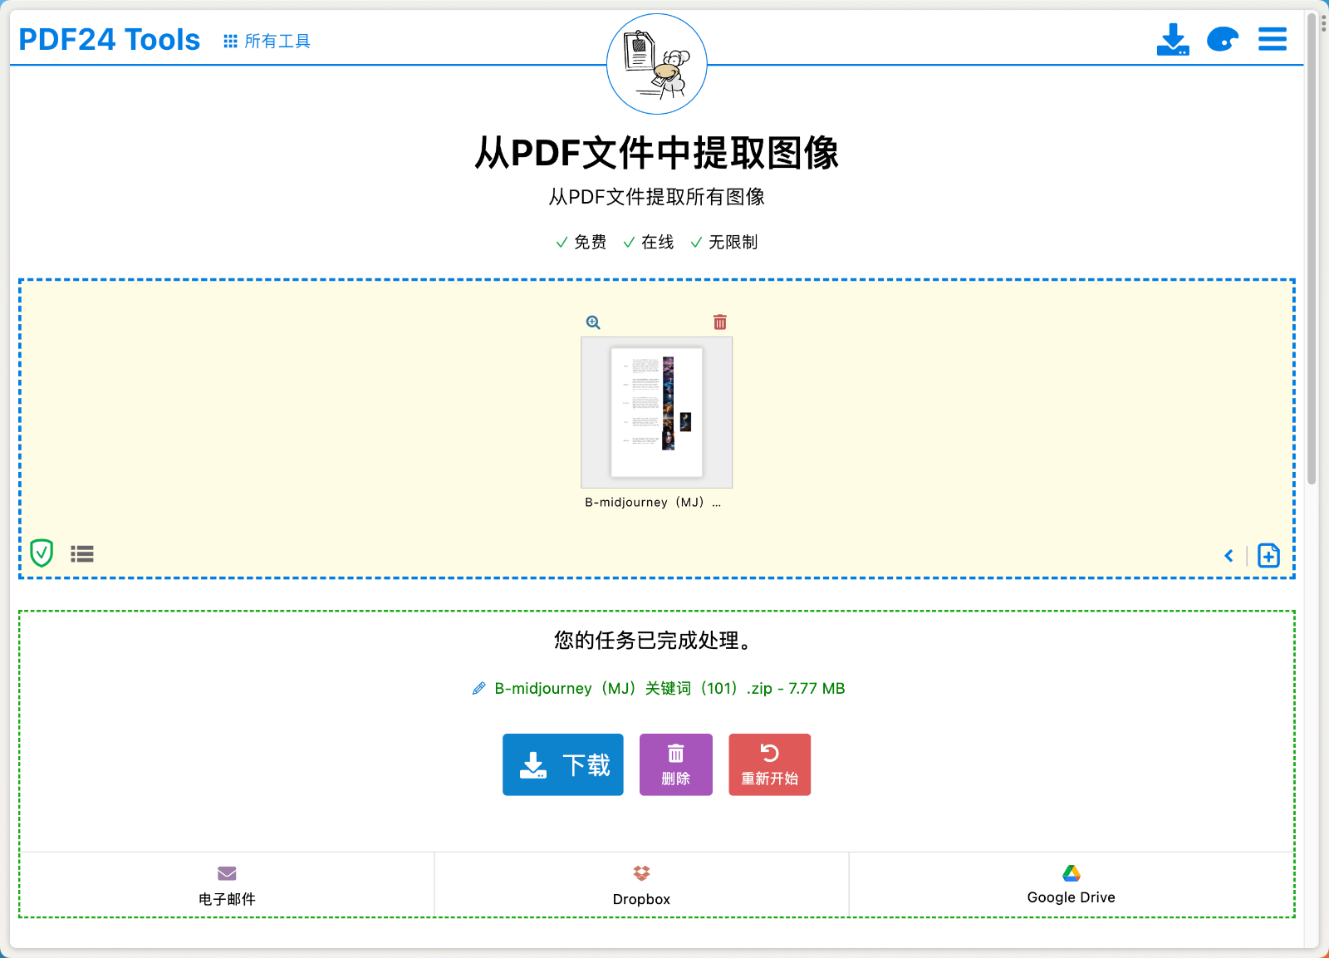
Task: Open privacy info via the green shield icon
Action: (42, 553)
